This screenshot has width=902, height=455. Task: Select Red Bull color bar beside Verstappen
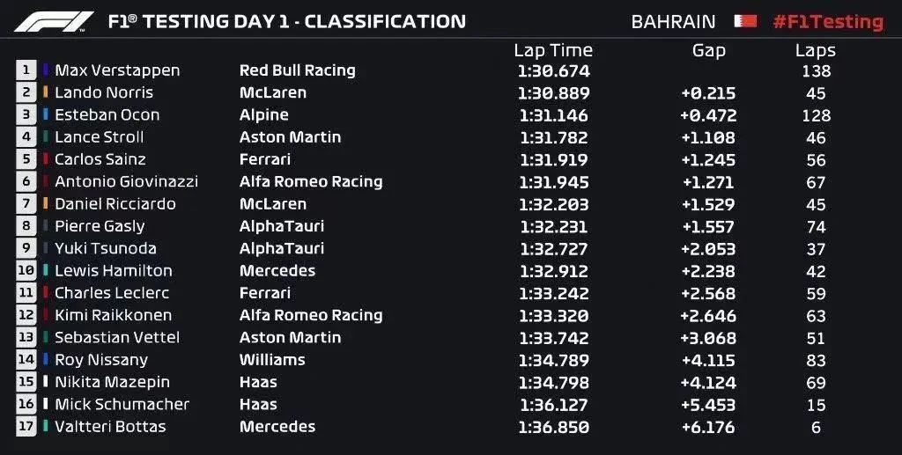(x=46, y=70)
